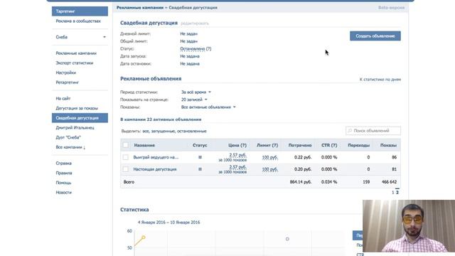
Task: Open the Выиграй ведущего на... ad
Action: click(x=156, y=157)
